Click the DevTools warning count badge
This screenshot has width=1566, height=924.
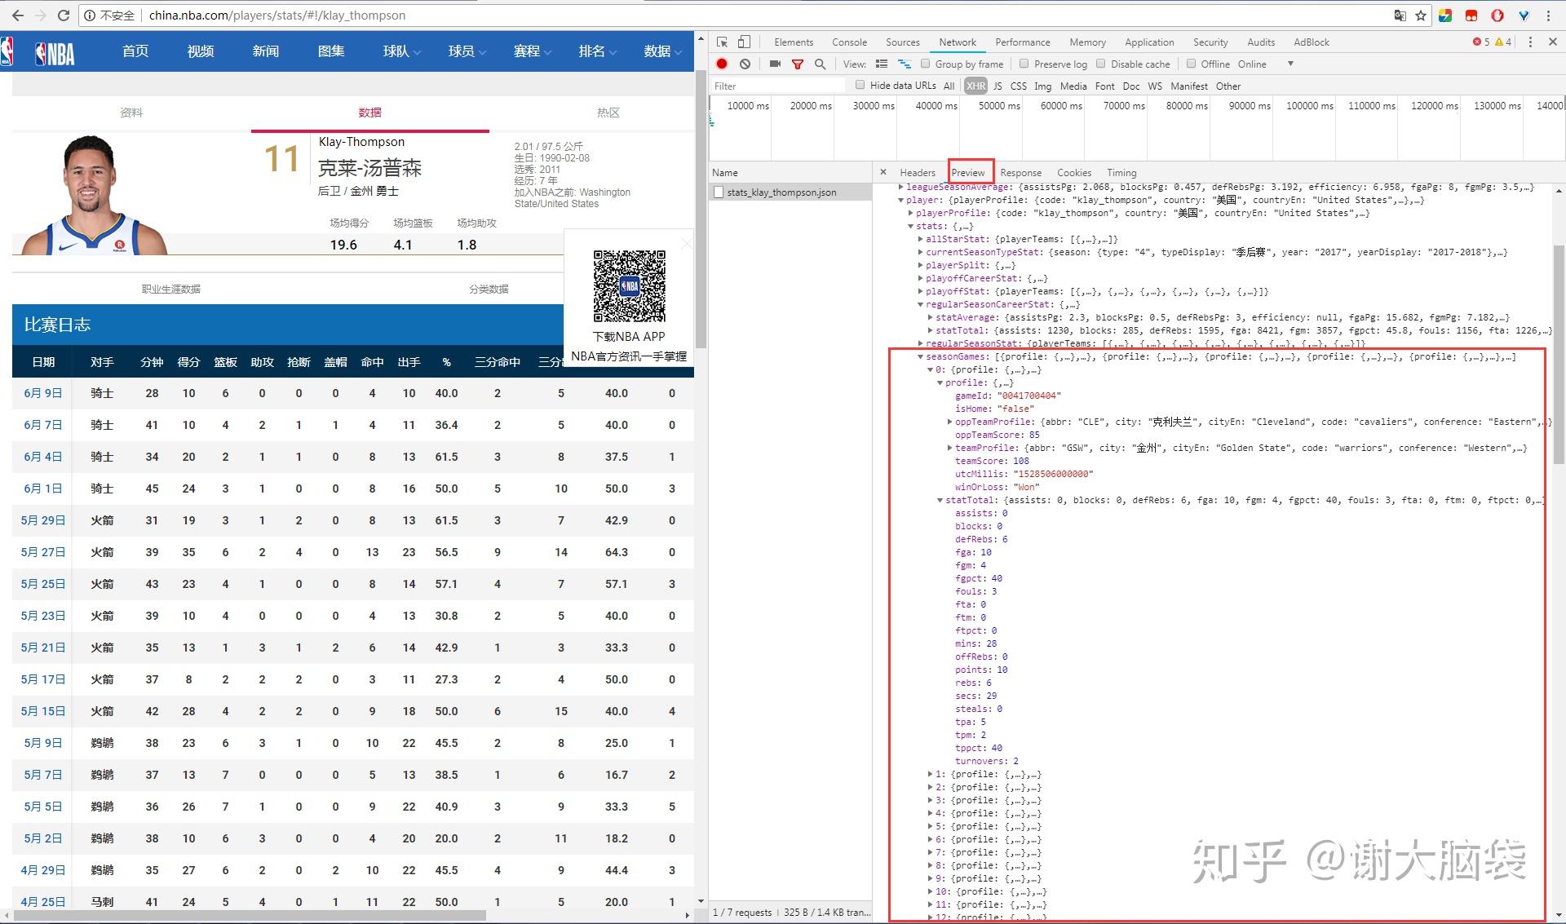[1503, 42]
